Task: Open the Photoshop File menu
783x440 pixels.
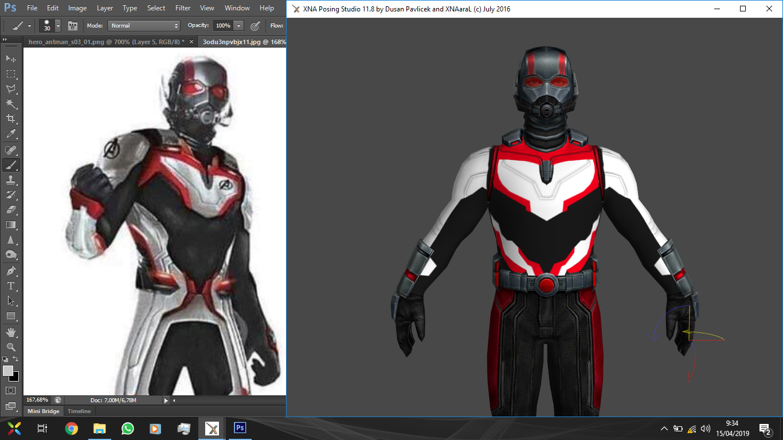Action: click(32, 8)
